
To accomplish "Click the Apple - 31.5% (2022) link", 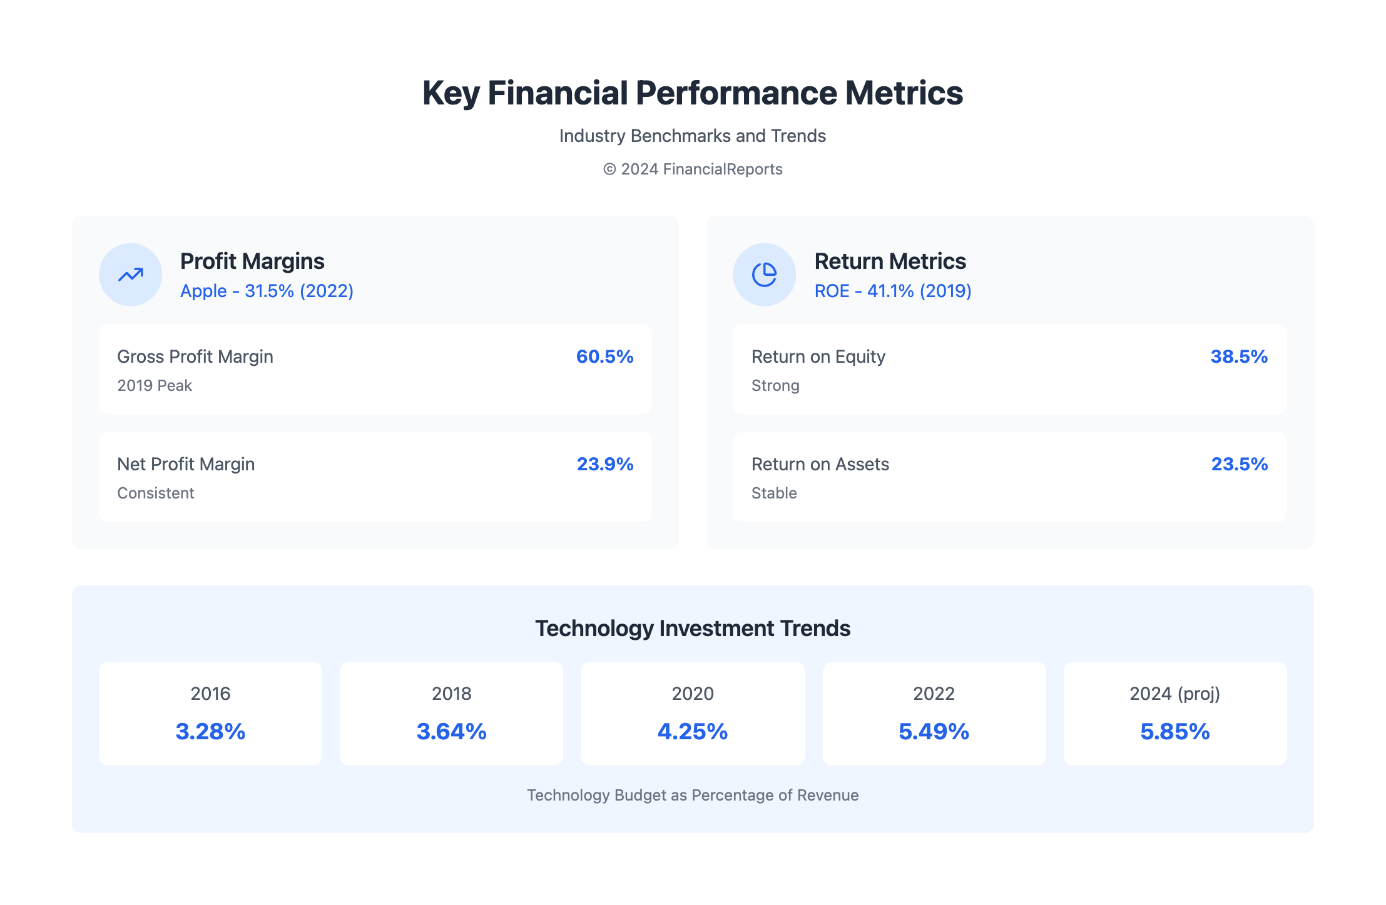I will tap(267, 291).
